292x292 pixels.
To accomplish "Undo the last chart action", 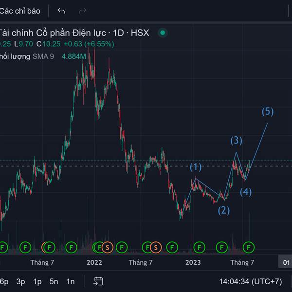I will pyautogui.click(x=61, y=11).
